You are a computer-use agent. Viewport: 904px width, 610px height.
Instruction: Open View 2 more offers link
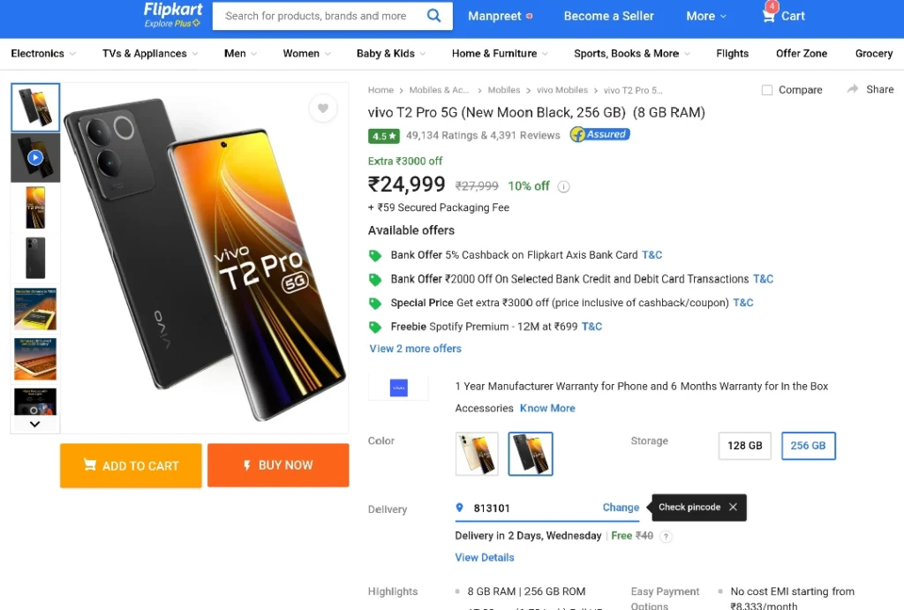415,348
